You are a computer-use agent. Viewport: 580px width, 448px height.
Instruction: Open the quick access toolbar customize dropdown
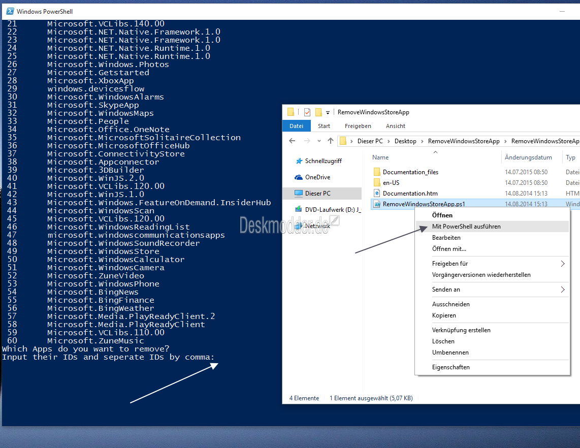[328, 112]
